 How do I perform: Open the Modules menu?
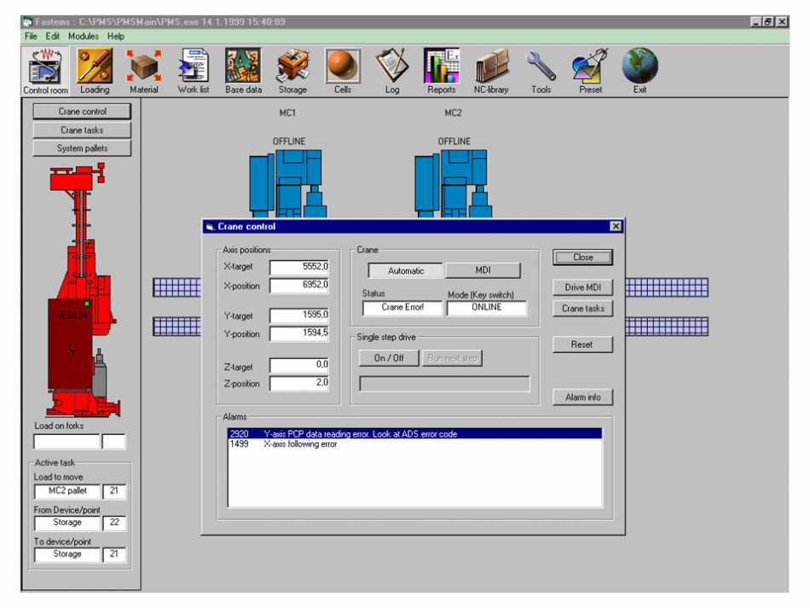click(83, 37)
